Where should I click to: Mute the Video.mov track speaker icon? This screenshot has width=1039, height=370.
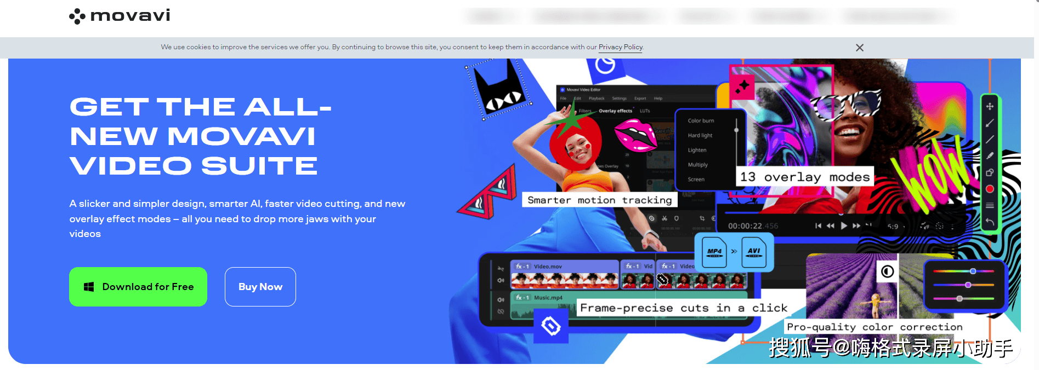click(501, 280)
